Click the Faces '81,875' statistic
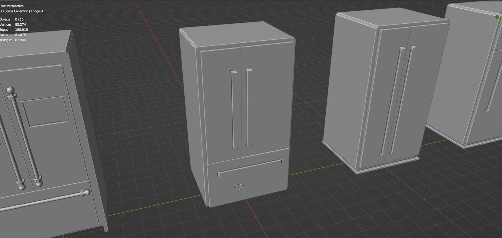The image size is (502, 238). coord(21,35)
